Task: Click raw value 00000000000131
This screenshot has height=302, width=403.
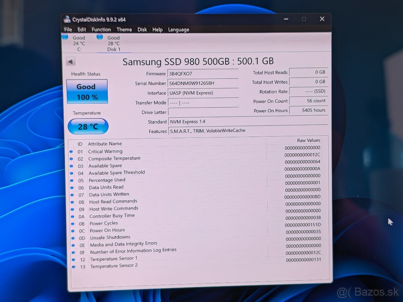Action: (x=304, y=260)
